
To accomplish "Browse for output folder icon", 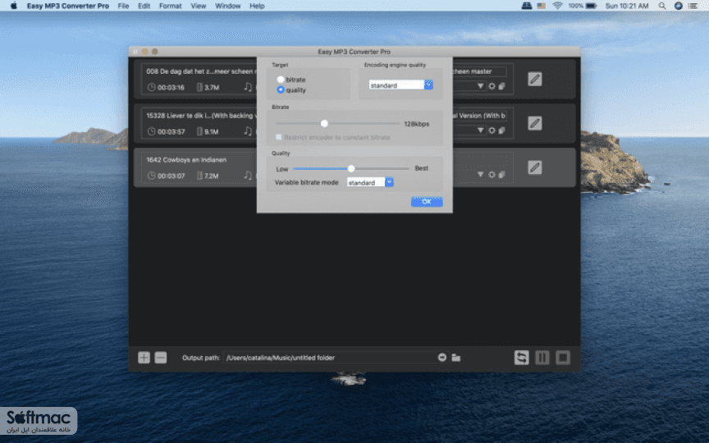I will click(455, 358).
